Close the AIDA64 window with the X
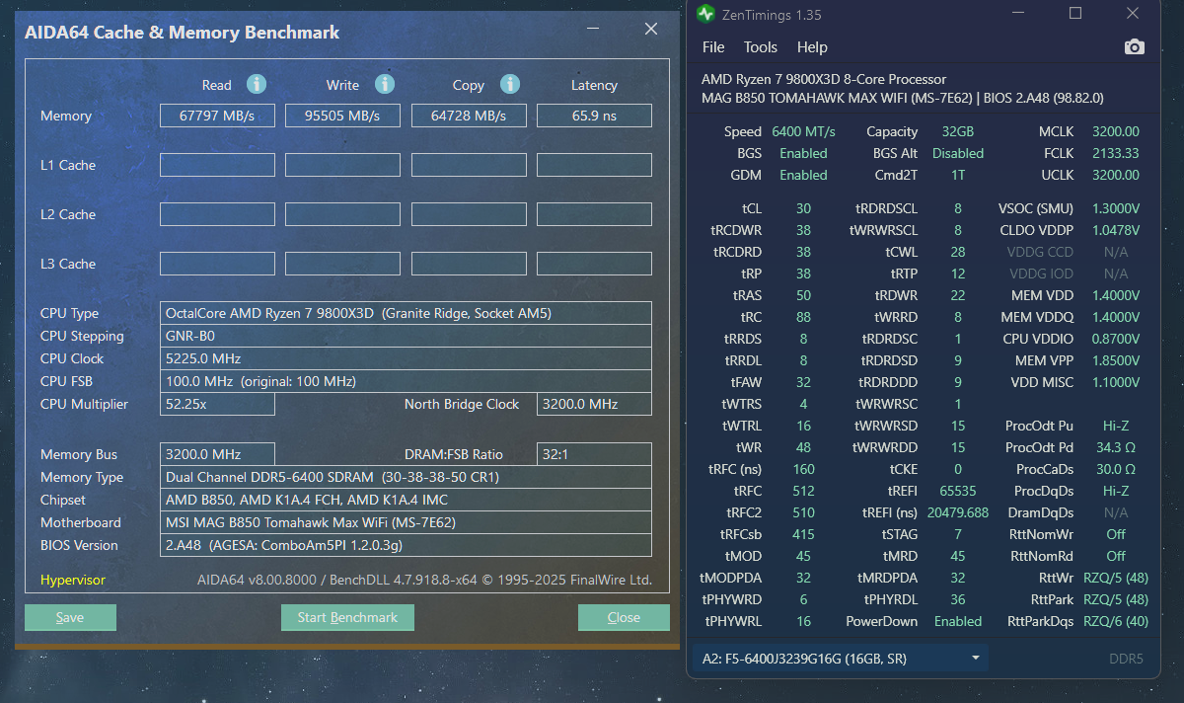The image size is (1184, 703). coord(651,30)
